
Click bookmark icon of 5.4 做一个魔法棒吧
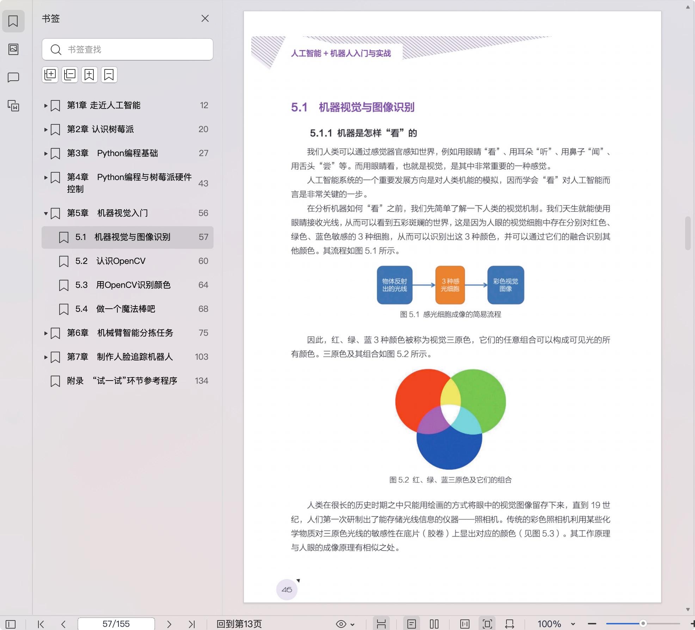coord(63,309)
